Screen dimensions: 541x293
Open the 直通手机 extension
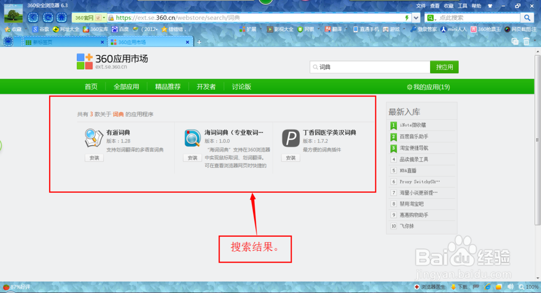(x=366, y=29)
